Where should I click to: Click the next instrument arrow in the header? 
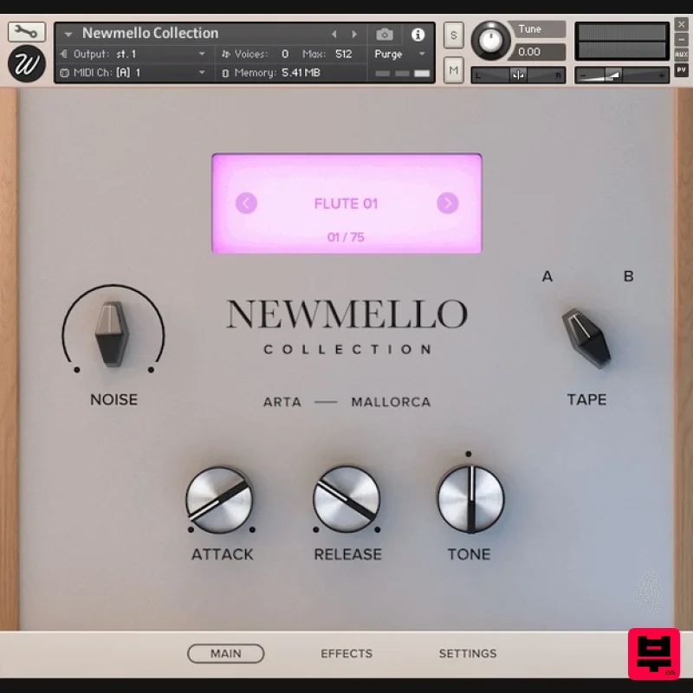(x=354, y=34)
